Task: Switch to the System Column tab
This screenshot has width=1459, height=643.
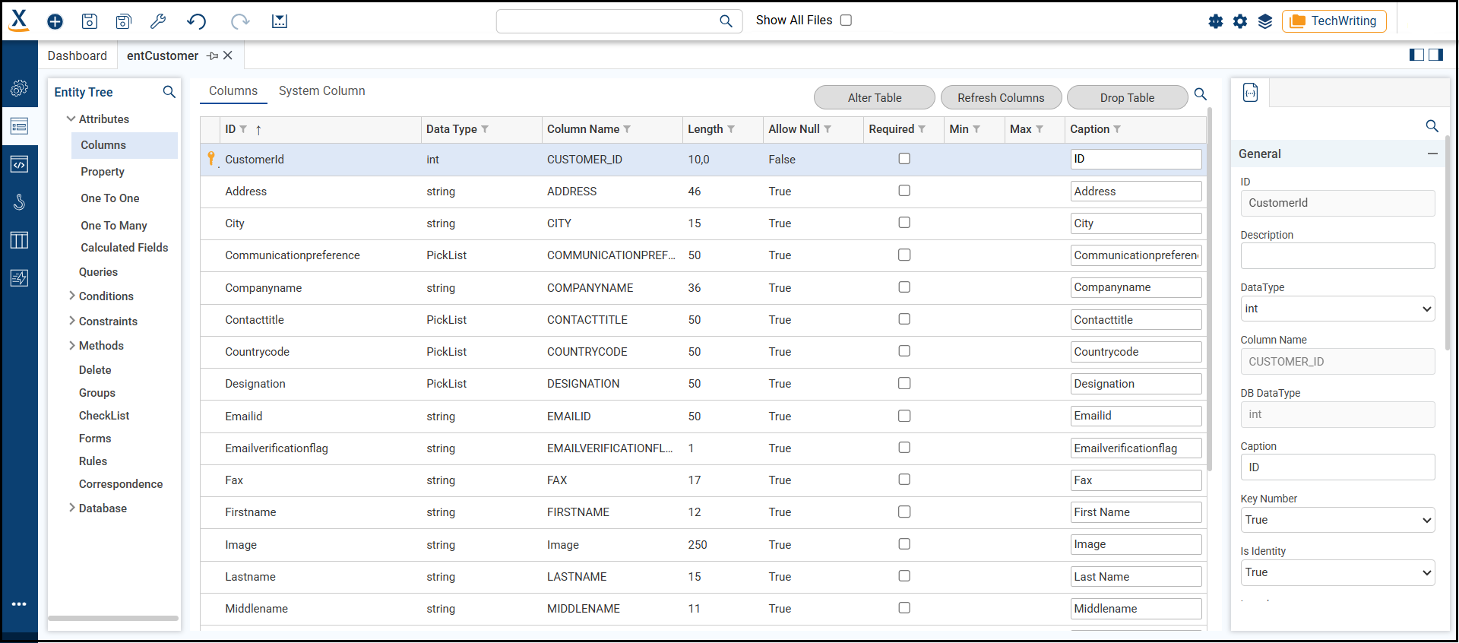Action: tap(321, 90)
